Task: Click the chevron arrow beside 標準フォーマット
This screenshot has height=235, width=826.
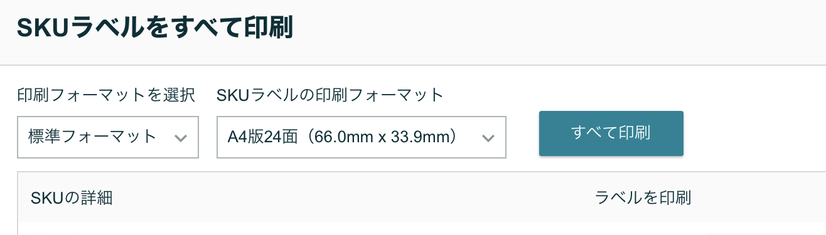Action: (181, 138)
